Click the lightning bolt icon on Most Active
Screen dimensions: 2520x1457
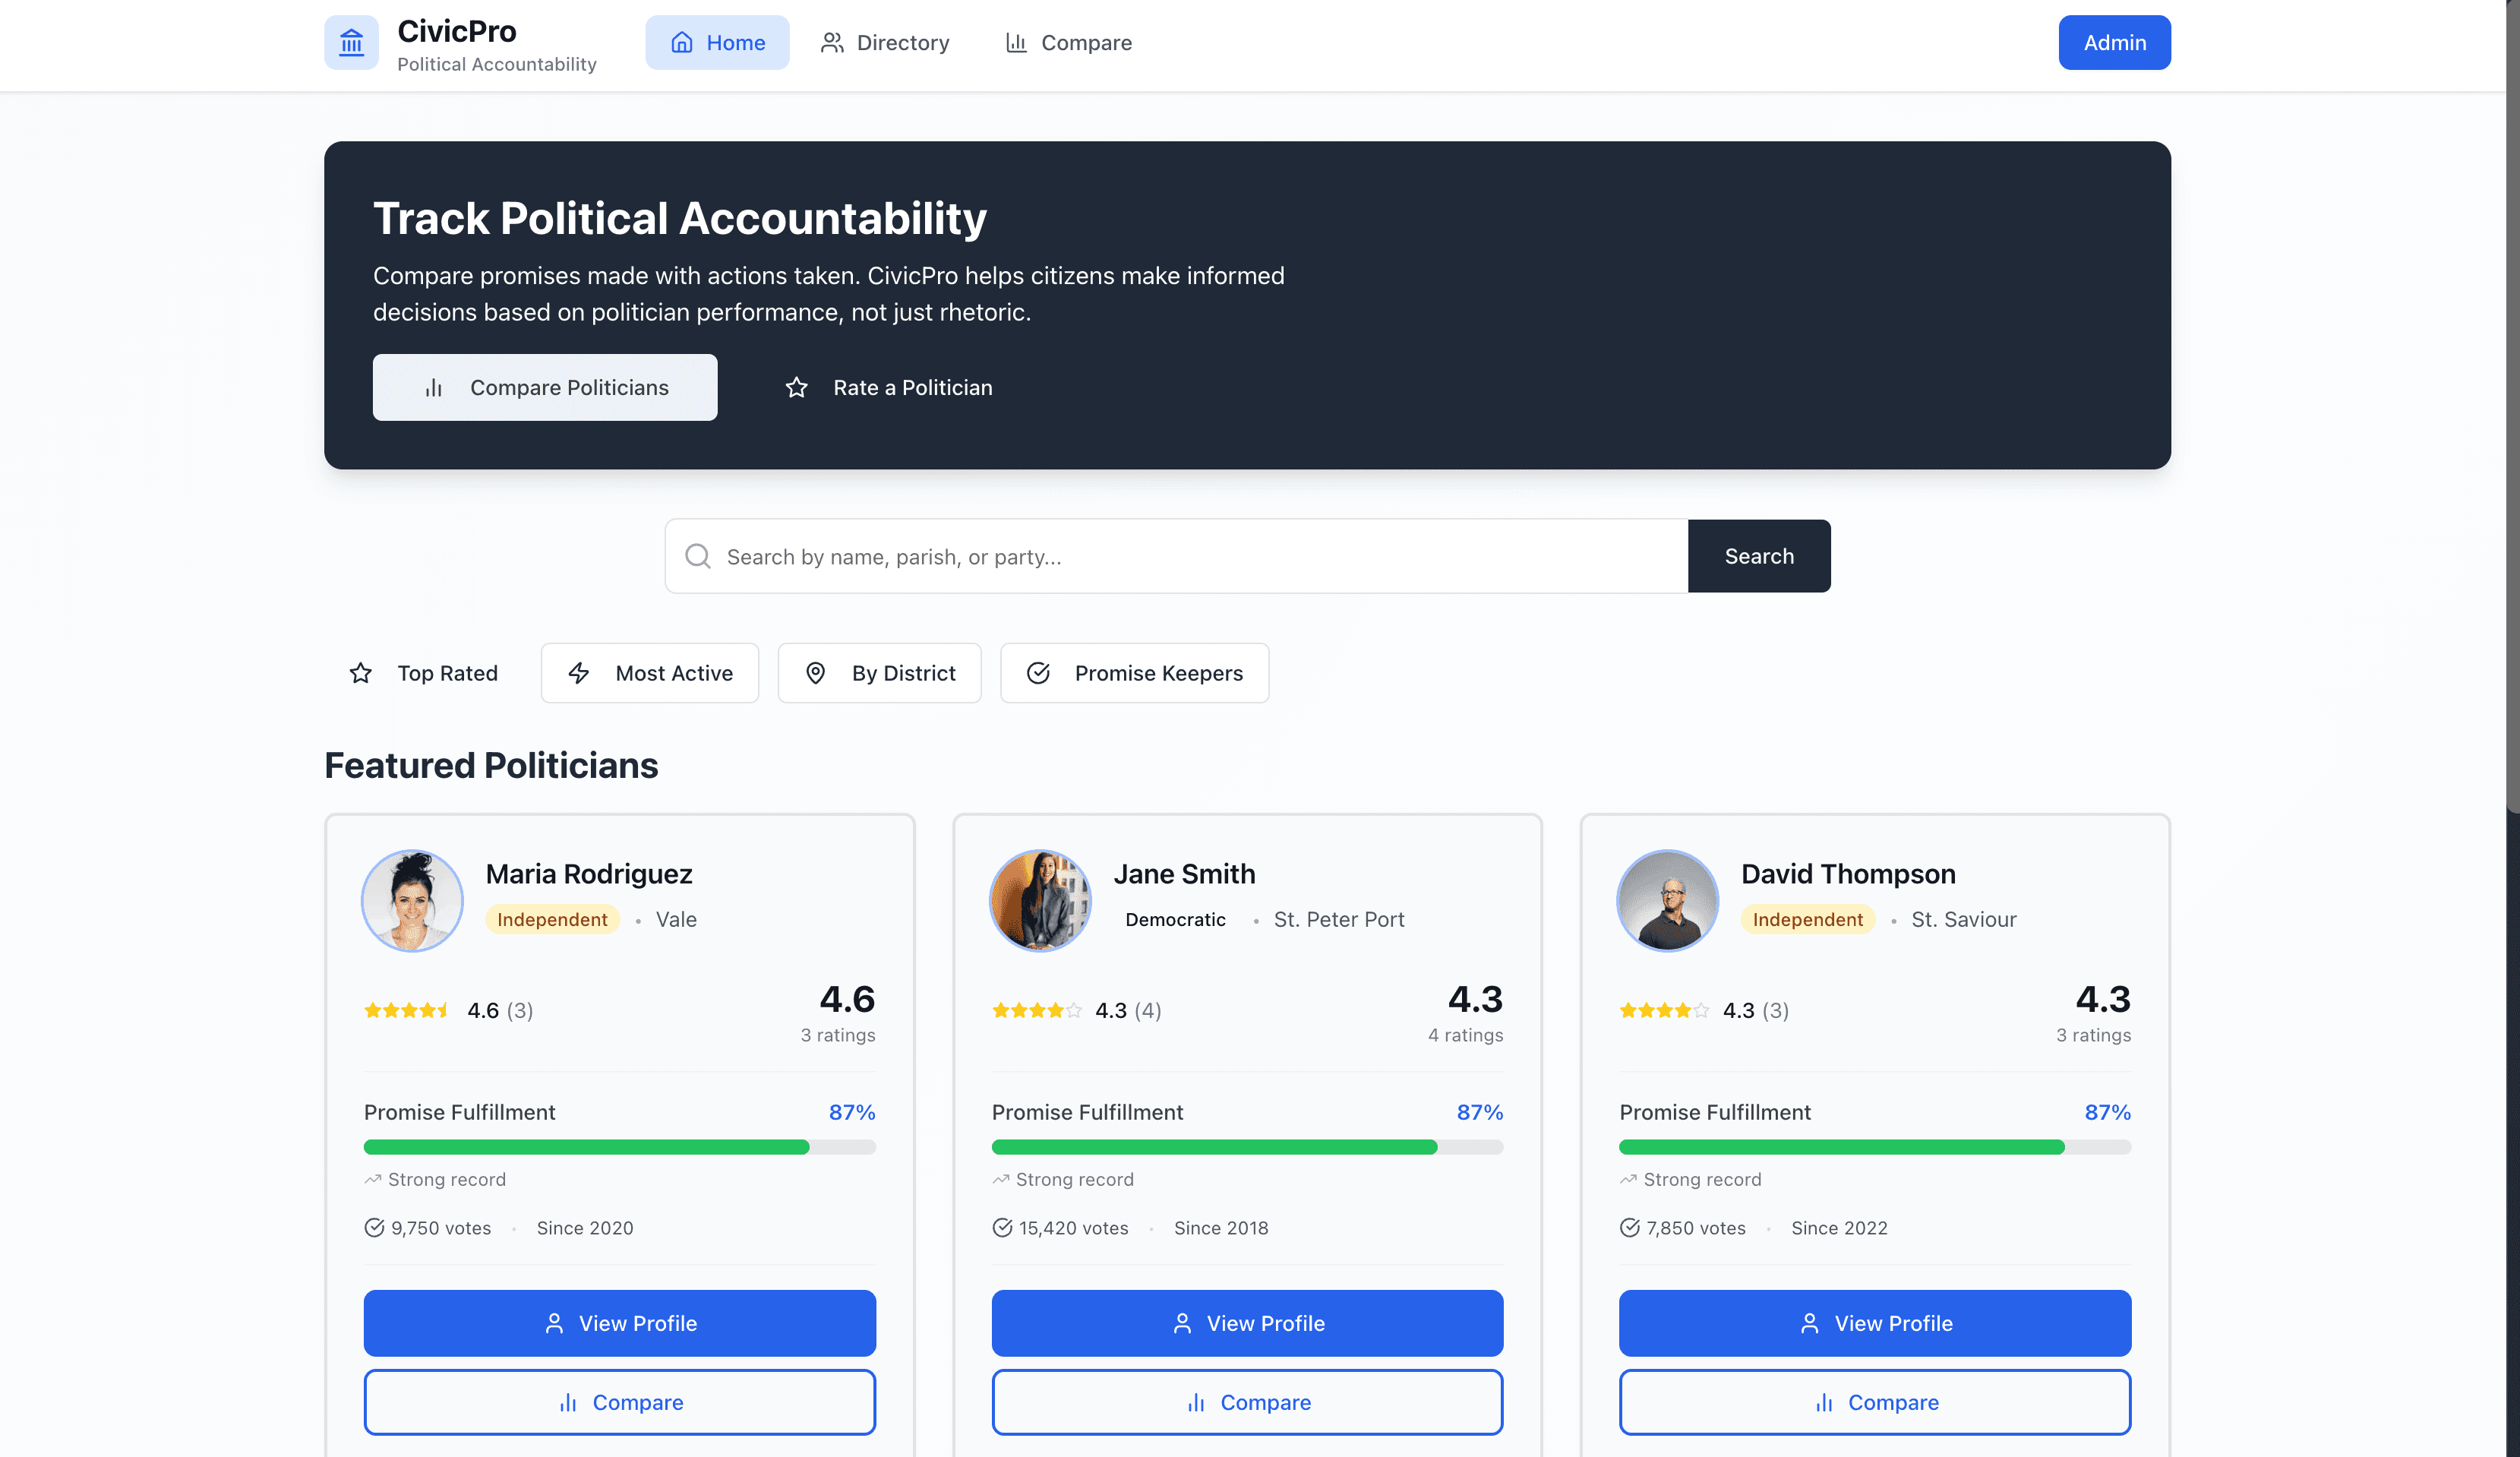579,673
